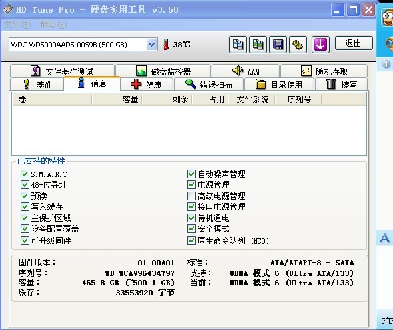Image resolution: width=393 pixels, height=330 pixels.
Task: Toggle the 48-位寻址 checkbox
Action: 25,185
